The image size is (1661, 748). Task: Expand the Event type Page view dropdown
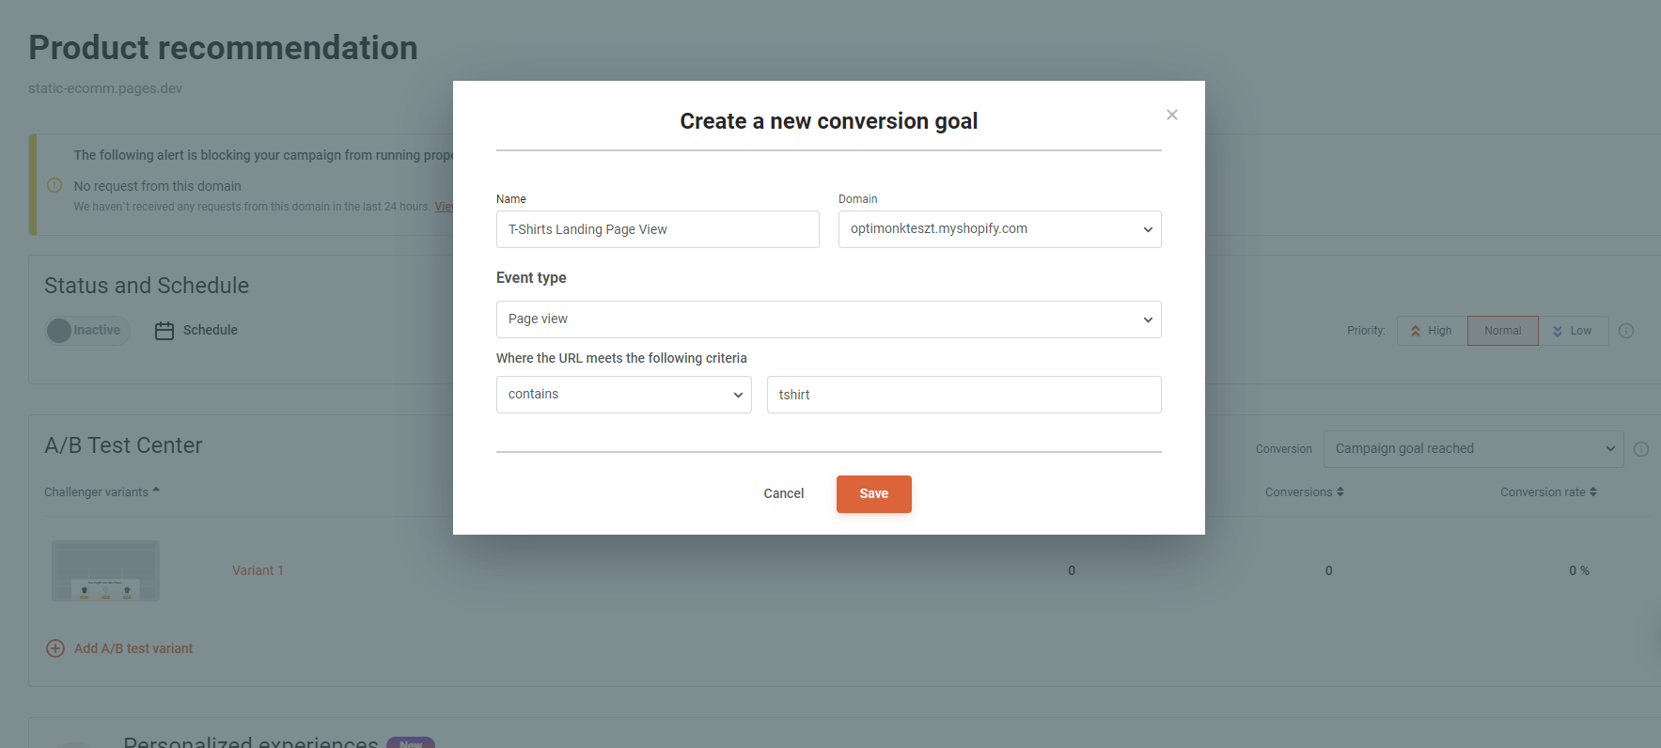click(828, 319)
